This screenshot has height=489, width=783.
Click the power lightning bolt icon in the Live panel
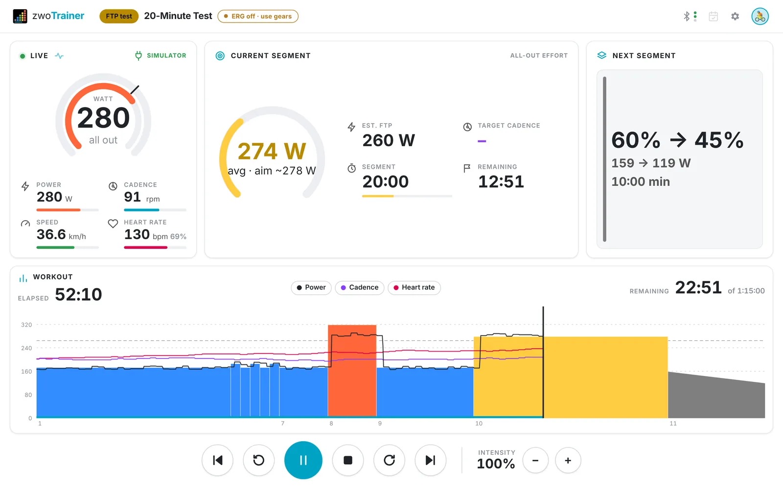coord(25,186)
